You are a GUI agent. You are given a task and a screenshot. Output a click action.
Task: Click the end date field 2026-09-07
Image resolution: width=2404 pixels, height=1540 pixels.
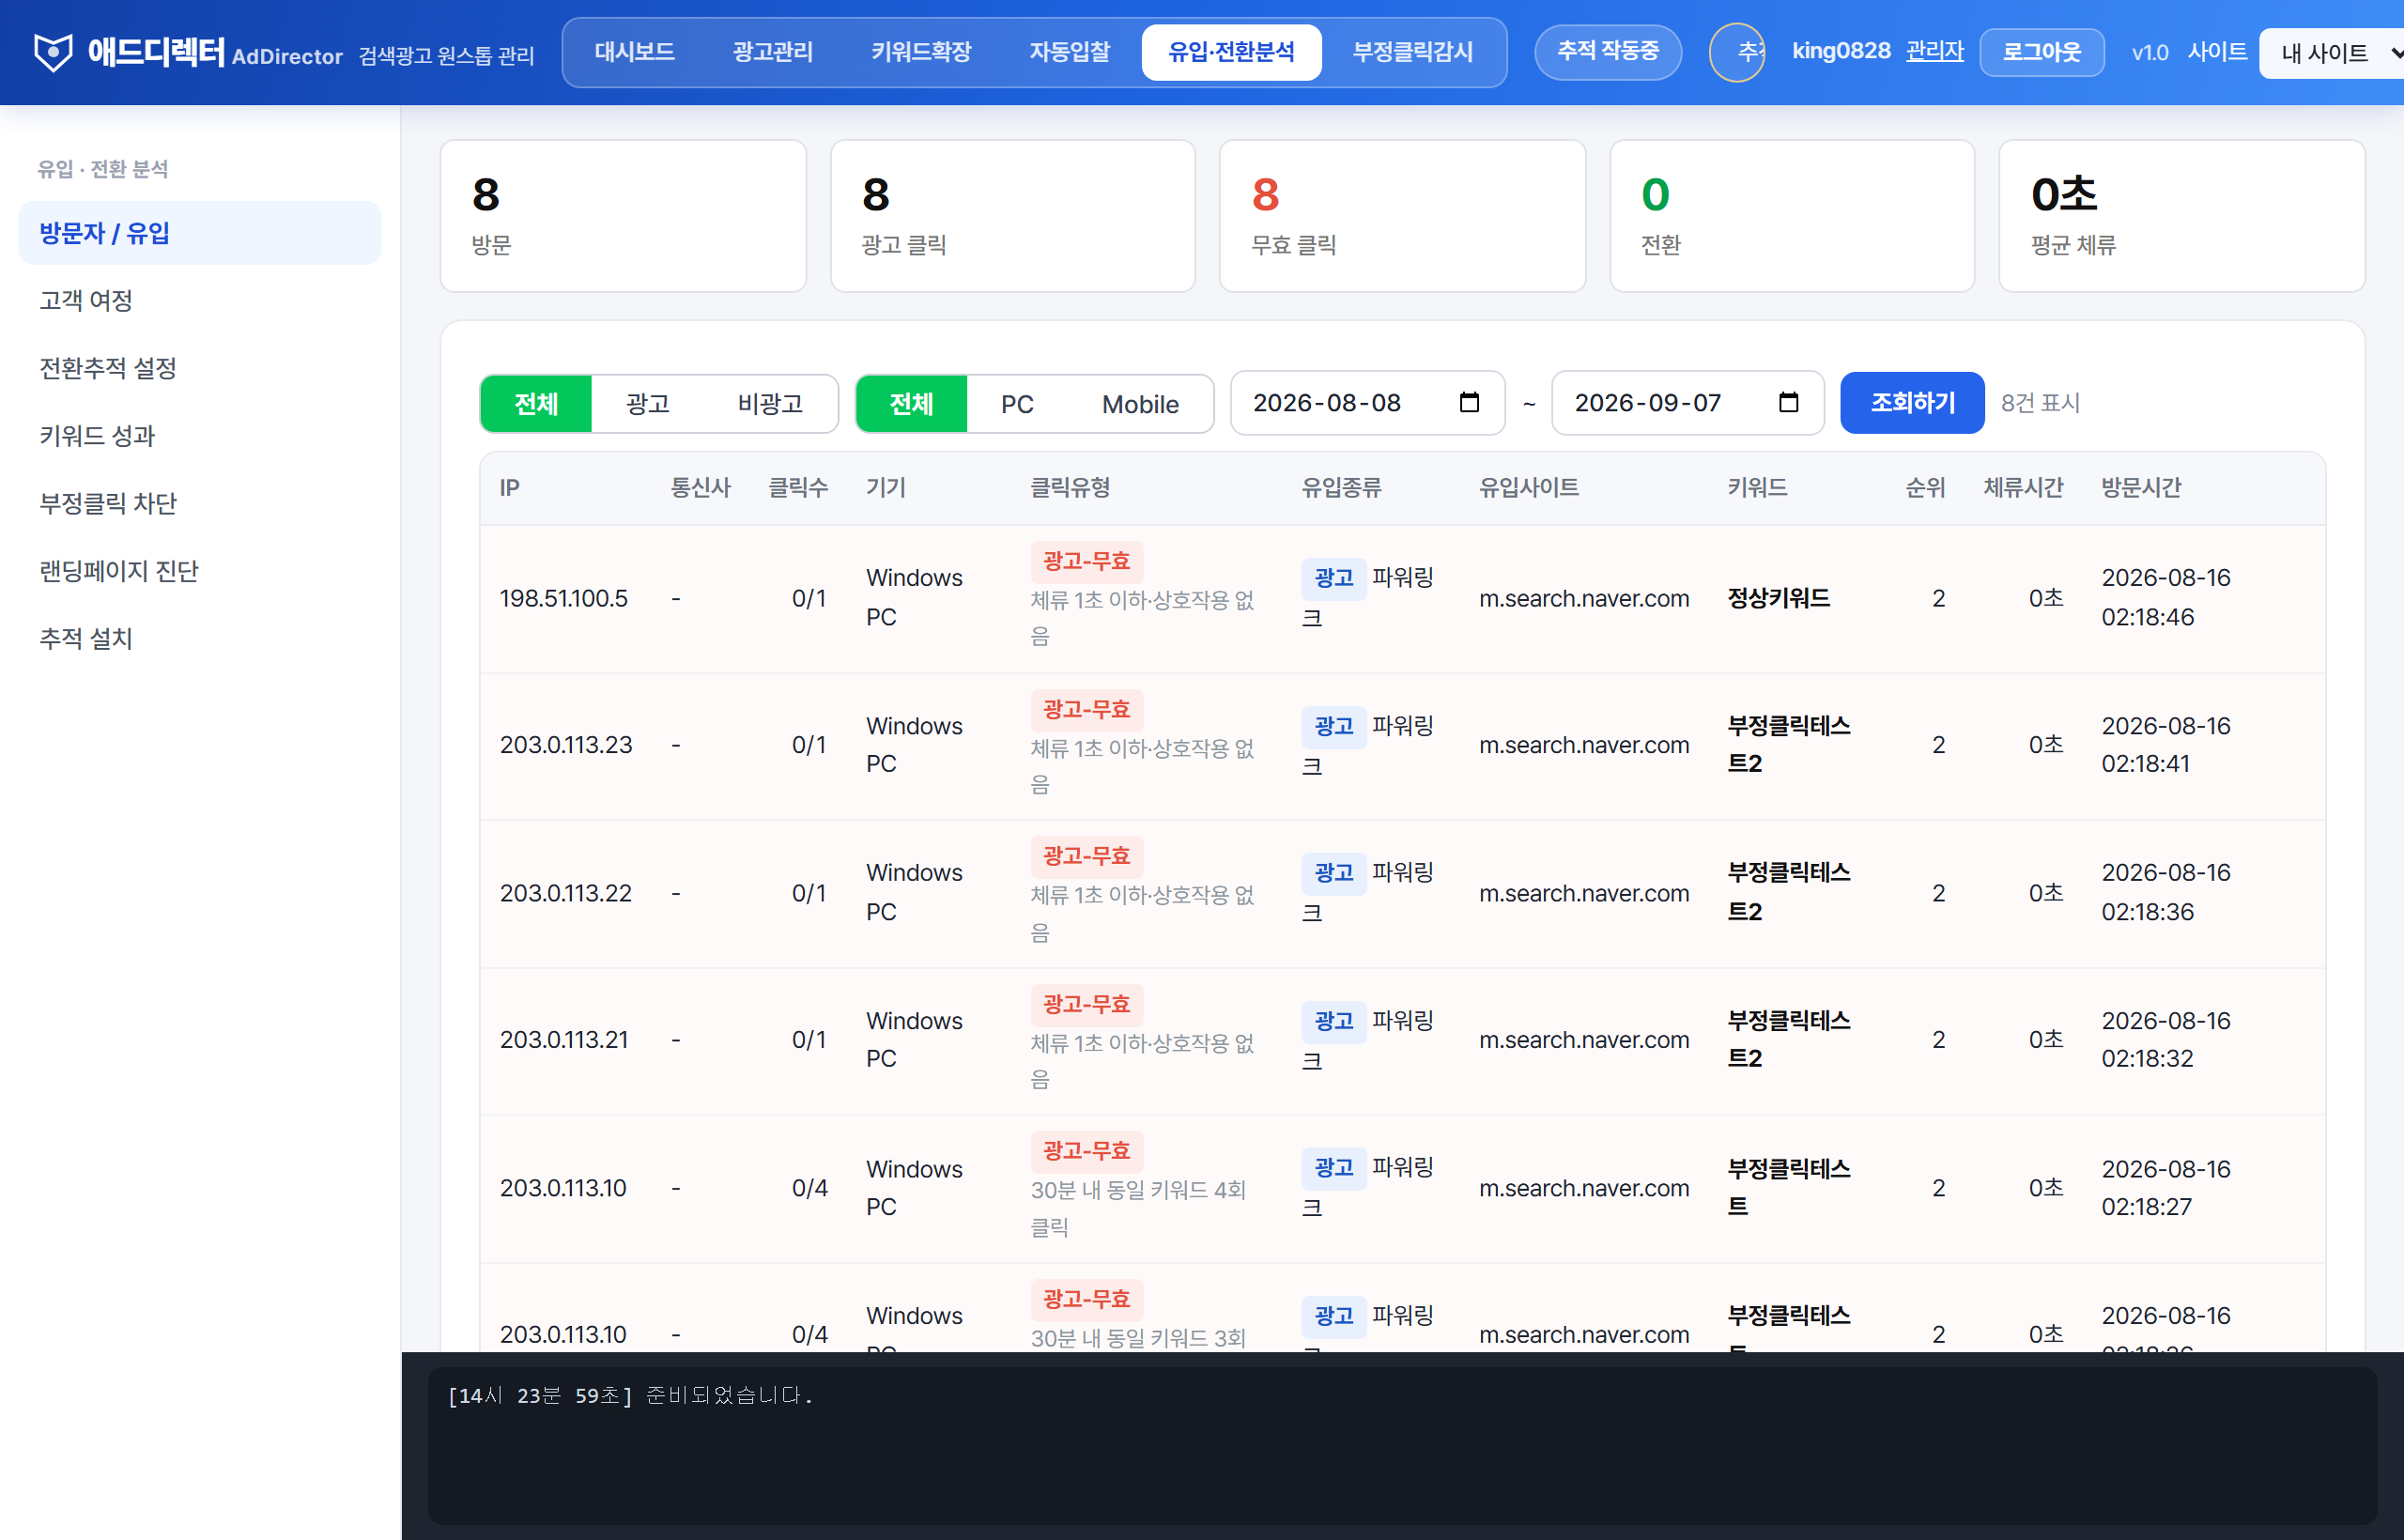click(x=1687, y=403)
